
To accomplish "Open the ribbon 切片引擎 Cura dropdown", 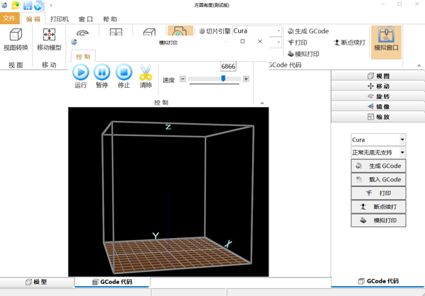I will click(x=278, y=31).
